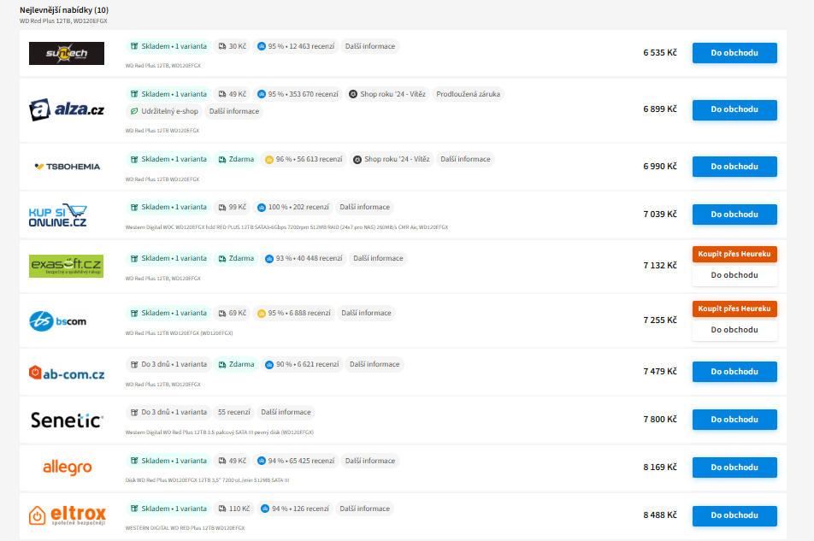Expand Další informace for the allegro offer
Image resolution: width=814 pixels, height=541 pixels.
[x=370, y=461]
